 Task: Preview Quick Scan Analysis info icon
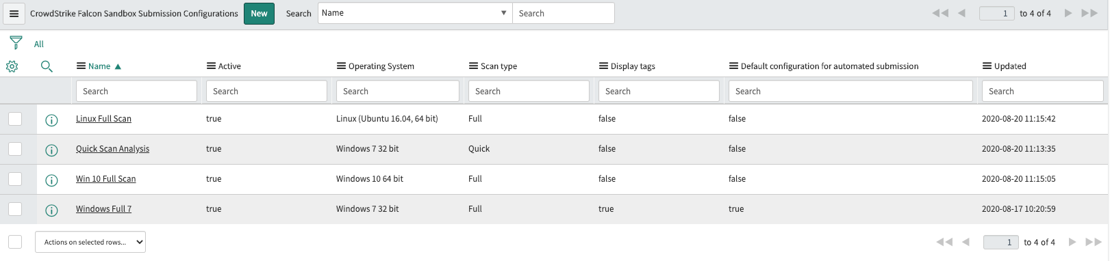coord(51,150)
